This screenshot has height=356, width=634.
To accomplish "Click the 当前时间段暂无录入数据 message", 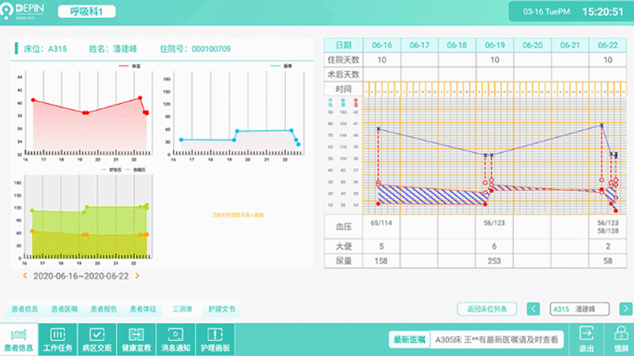I will pos(238,215).
